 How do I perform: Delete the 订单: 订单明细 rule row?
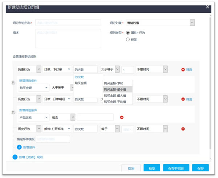click(183, 99)
